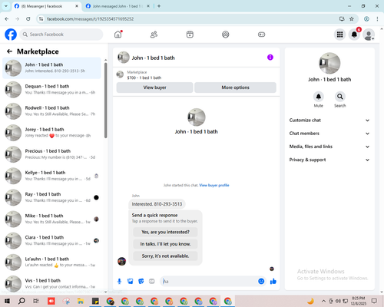
Task: Open the tab search dropdown arrow
Action: click(x=6, y=6)
